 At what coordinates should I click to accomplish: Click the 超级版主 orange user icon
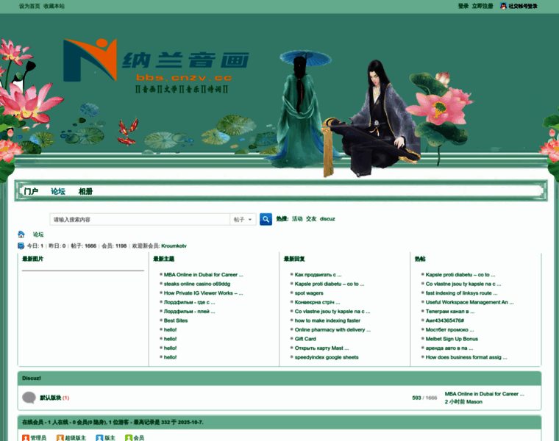pos(60,438)
